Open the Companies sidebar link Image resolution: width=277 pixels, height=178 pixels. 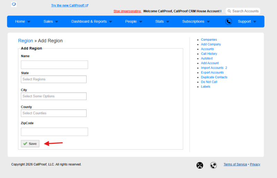[209, 40]
